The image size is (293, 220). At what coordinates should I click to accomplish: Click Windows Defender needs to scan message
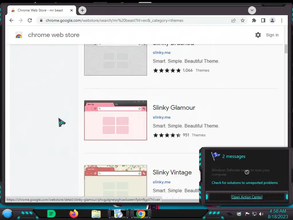pos(241,172)
